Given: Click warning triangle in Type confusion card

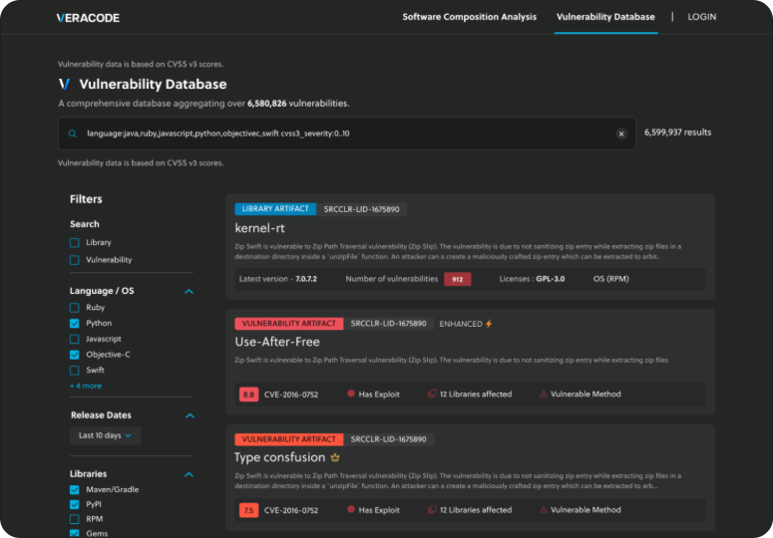Looking at the screenshot, I should (544, 510).
